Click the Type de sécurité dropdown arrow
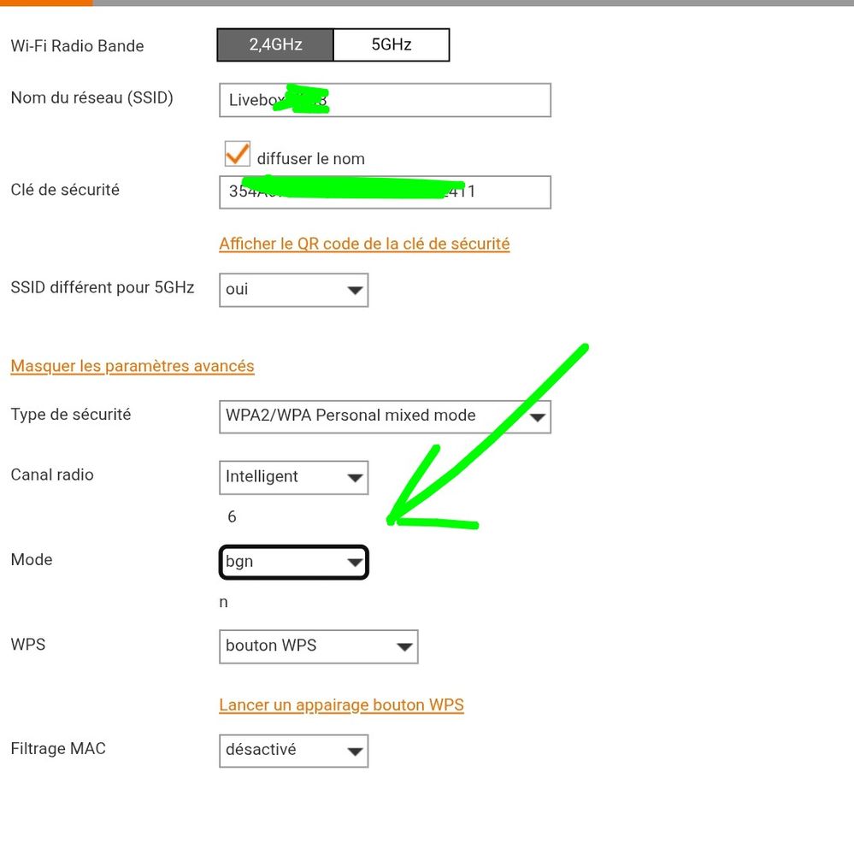The image size is (854, 843). point(538,416)
